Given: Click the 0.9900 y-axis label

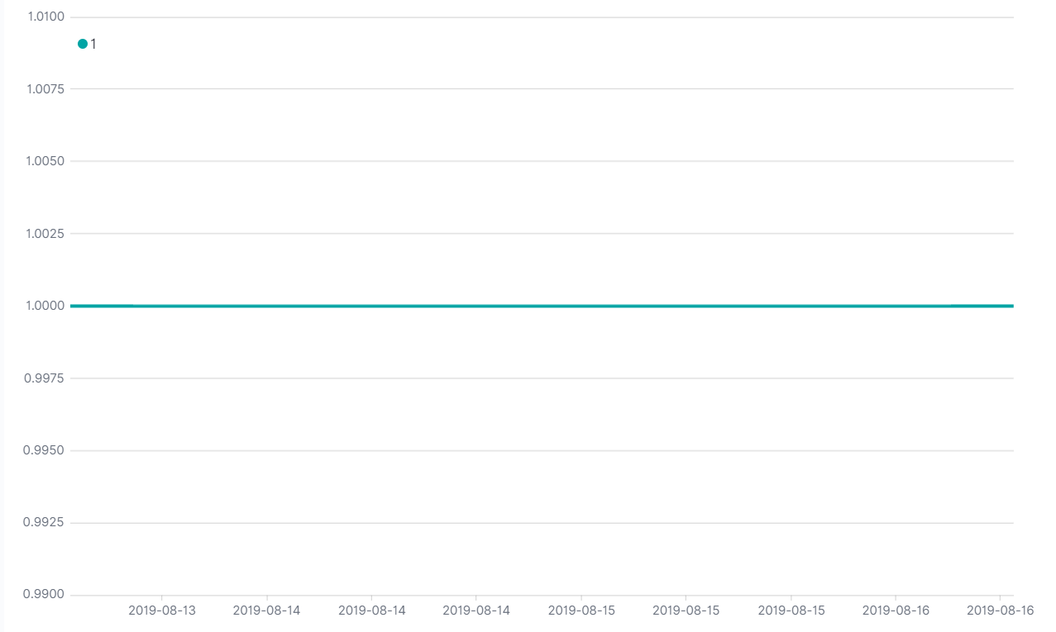Looking at the screenshot, I should coord(46,595).
